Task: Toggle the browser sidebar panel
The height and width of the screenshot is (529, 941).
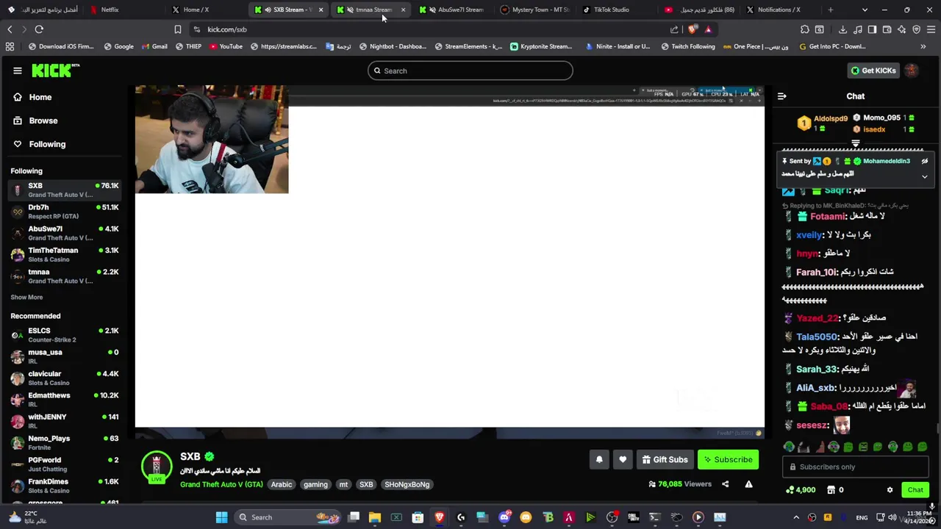Action: click(872, 29)
